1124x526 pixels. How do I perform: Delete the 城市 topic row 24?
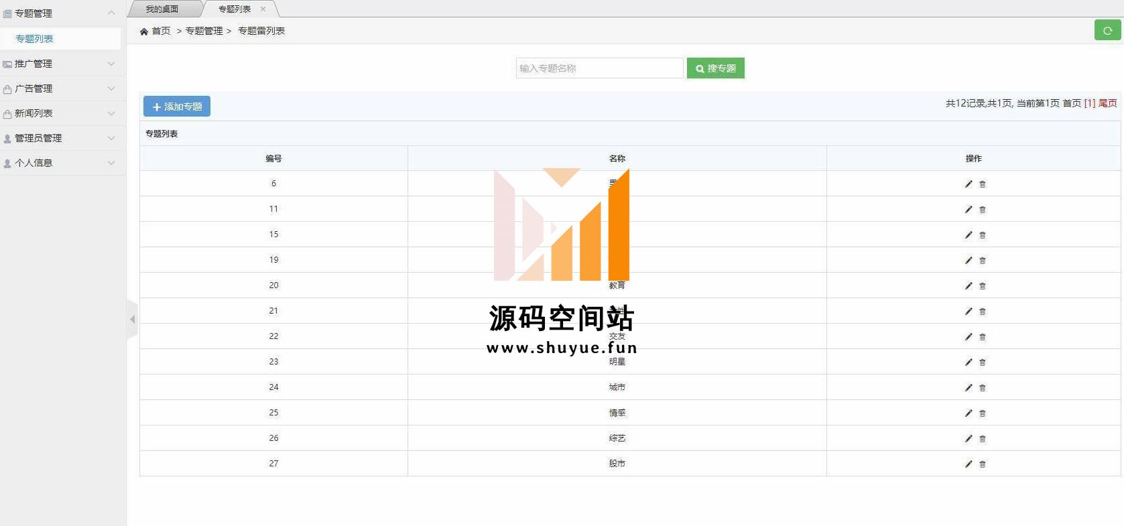pos(983,387)
